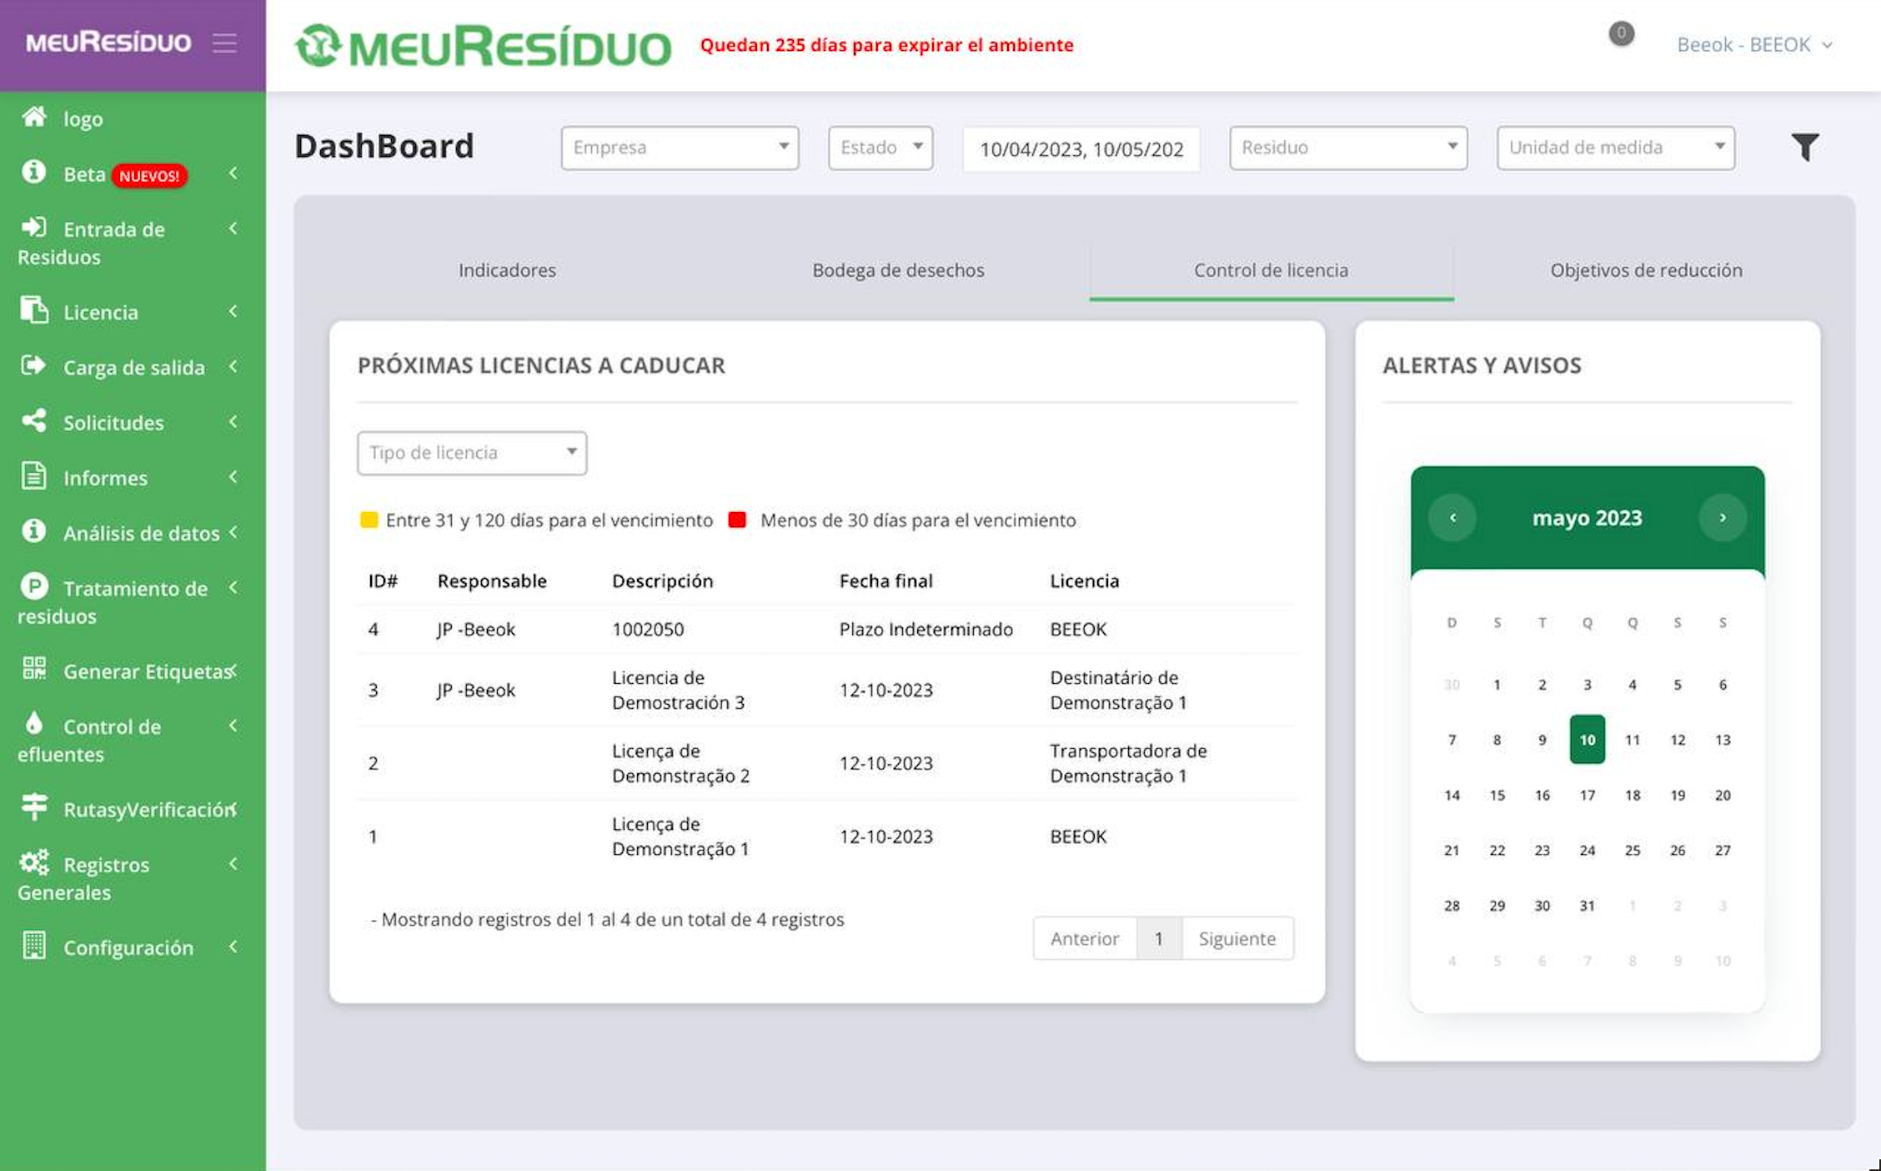Click the Licença de Demonstração 1 cell

[680, 837]
